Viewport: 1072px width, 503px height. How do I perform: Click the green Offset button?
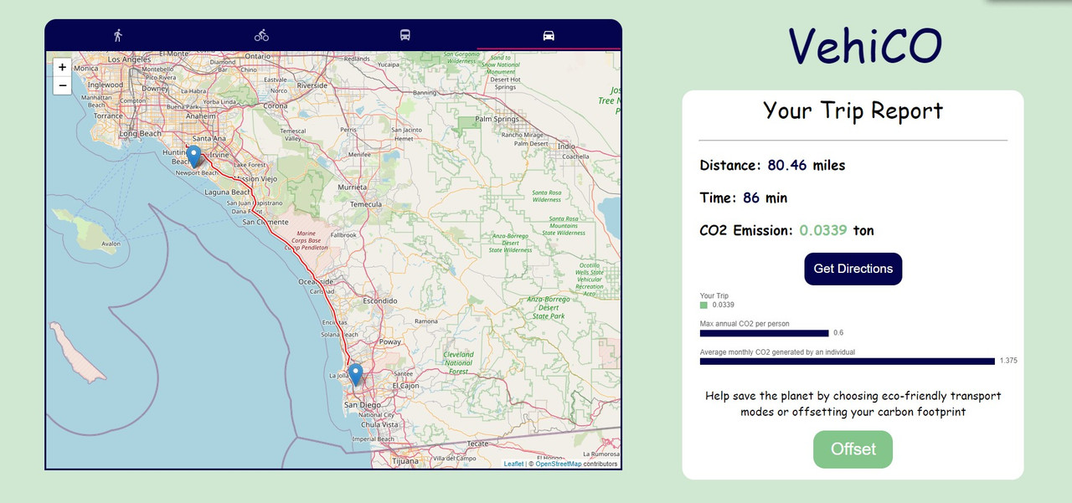[x=853, y=449]
